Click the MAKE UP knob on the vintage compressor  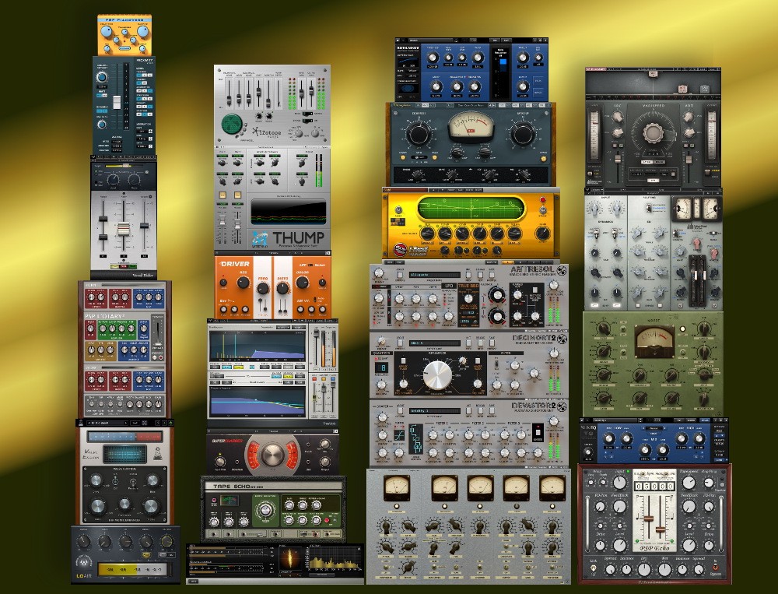(523, 133)
